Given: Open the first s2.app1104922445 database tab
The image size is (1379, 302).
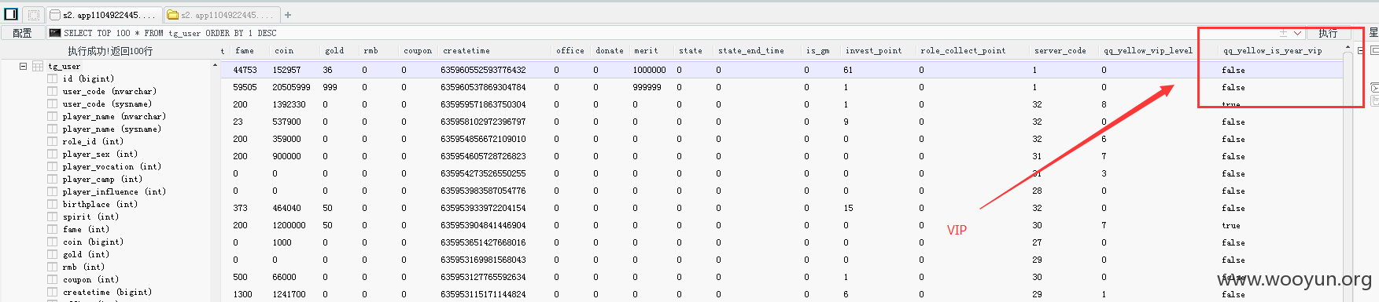Looking at the screenshot, I should 104,15.
